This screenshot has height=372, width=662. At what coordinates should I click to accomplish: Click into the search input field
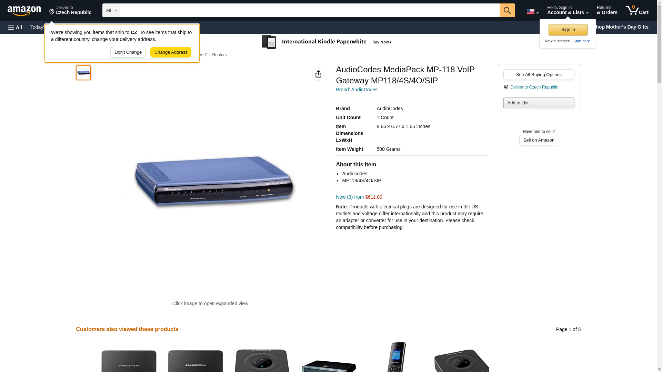point(310,10)
